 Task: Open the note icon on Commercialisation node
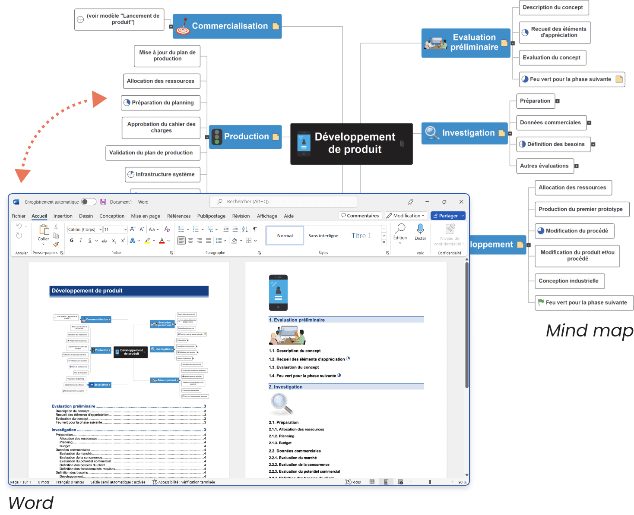276,26
